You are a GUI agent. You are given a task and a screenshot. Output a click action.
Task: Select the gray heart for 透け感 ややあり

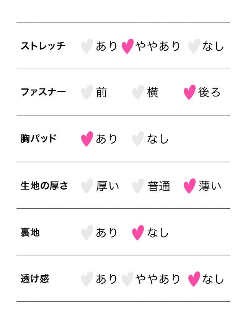[127, 279]
